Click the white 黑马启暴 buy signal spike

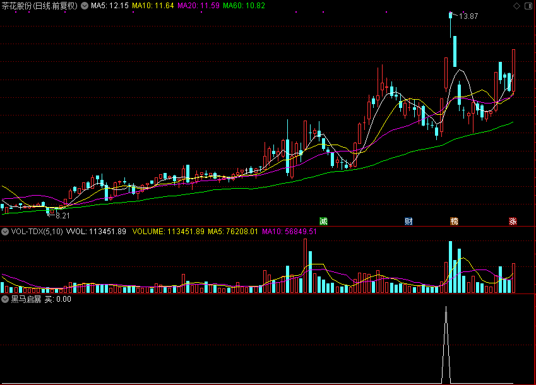point(446,345)
